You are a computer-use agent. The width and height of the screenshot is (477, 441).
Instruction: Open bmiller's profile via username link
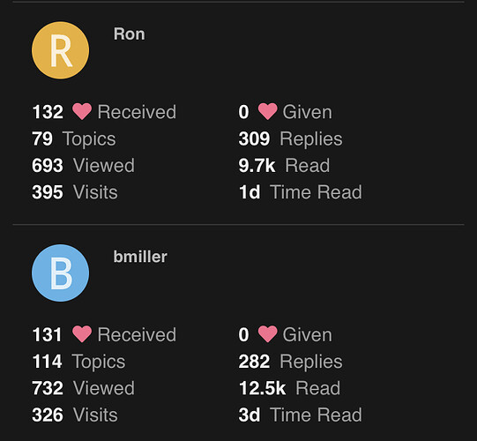pos(140,257)
